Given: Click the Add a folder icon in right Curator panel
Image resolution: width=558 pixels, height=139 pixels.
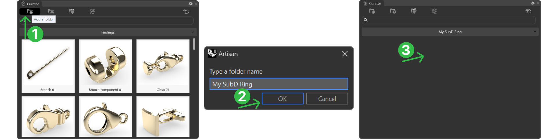Looking at the screenshot, I should 372,11.
